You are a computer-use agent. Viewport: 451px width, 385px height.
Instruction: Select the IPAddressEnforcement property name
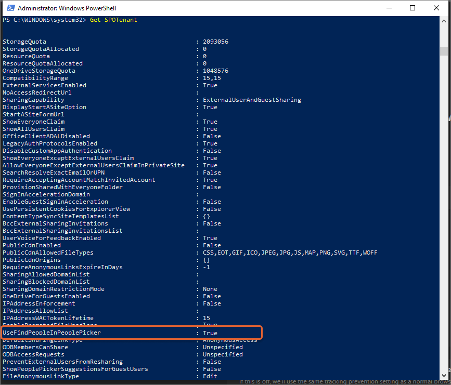(39, 304)
